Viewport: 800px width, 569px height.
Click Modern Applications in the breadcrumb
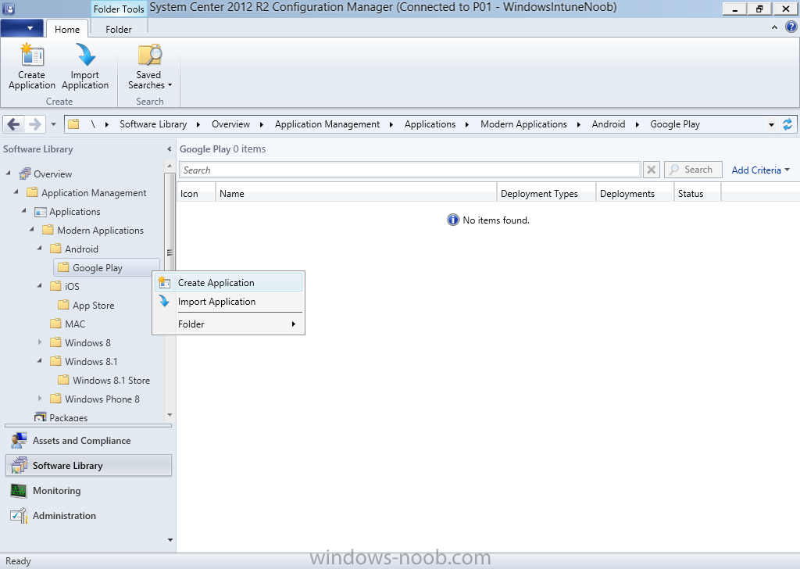pyautogui.click(x=523, y=124)
